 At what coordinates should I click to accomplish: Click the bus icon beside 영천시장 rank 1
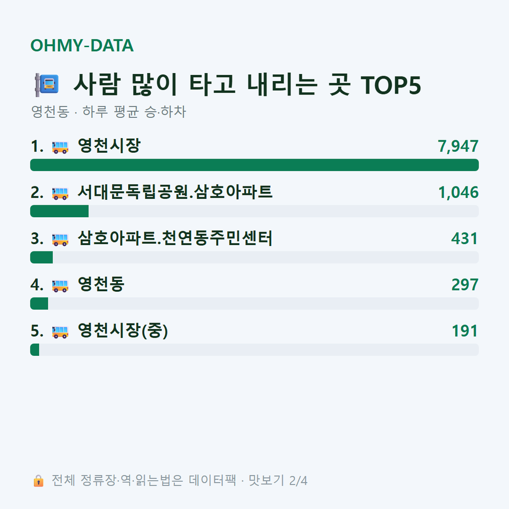point(60,147)
